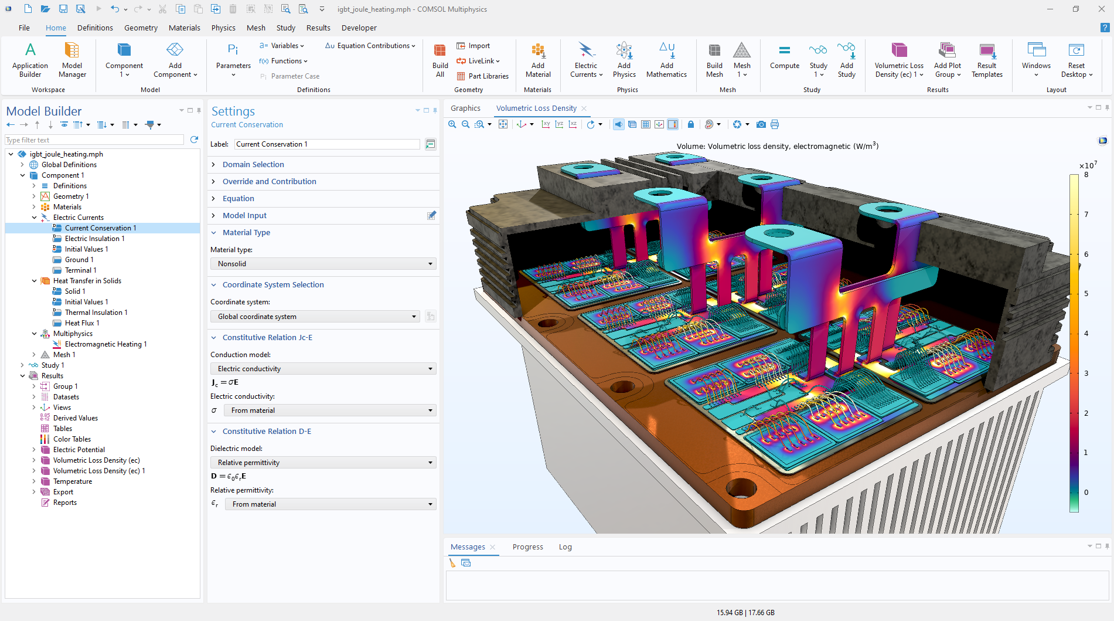Click the Model Builder filter text field

[x=94, y=140]
